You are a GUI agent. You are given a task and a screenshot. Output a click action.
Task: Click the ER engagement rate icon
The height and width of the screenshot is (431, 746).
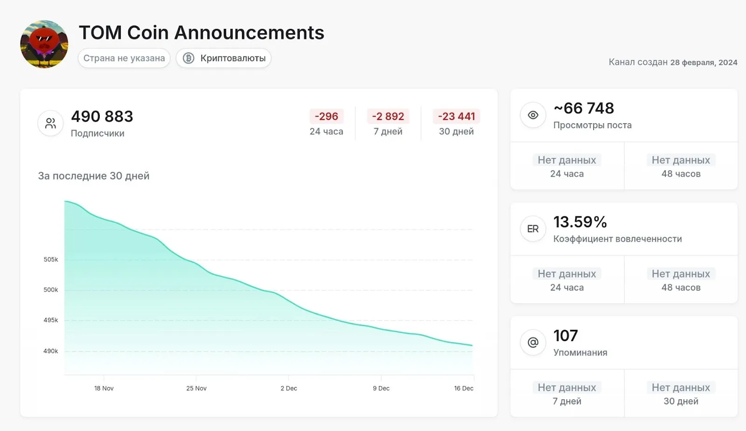click(x=533, y=229)
